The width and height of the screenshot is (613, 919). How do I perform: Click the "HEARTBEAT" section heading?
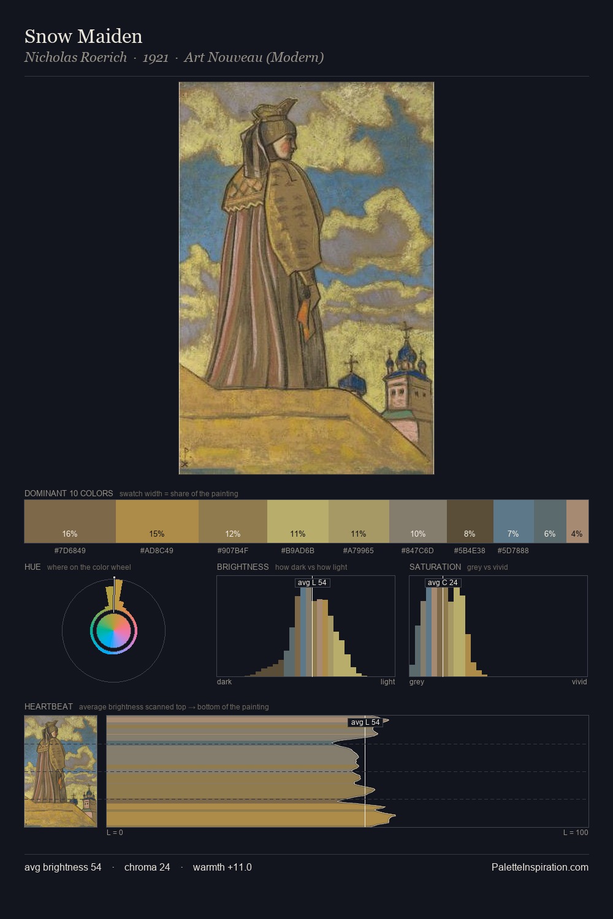[48, 706]
